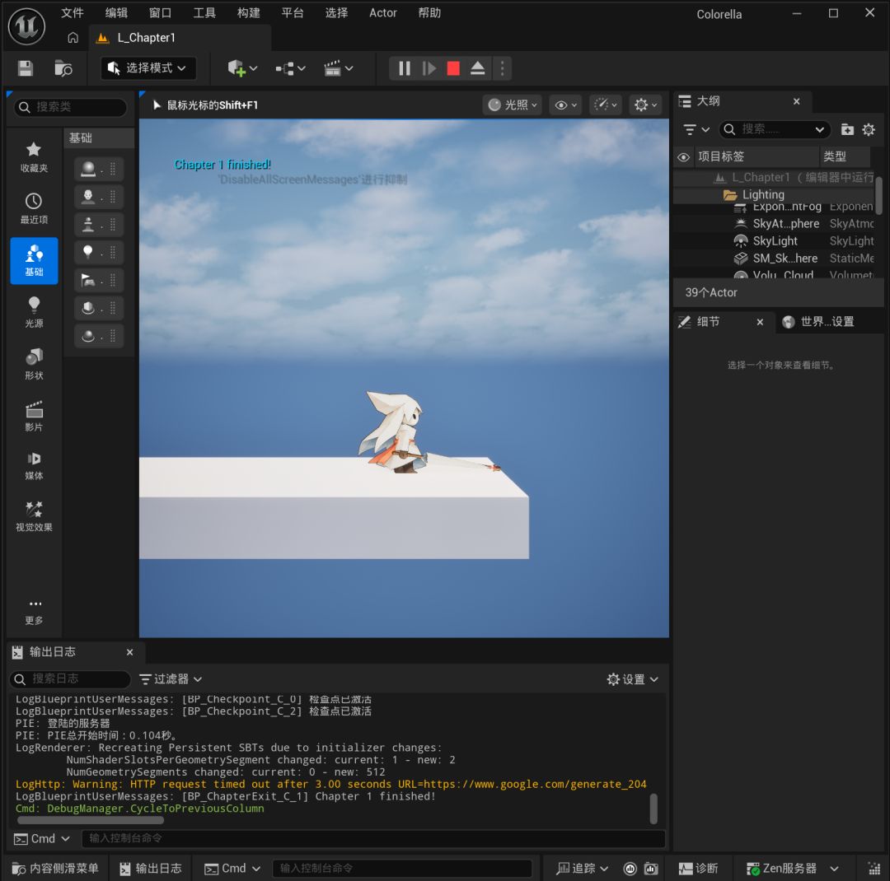Select the 收藏夹 favorites category

point(34,157)
